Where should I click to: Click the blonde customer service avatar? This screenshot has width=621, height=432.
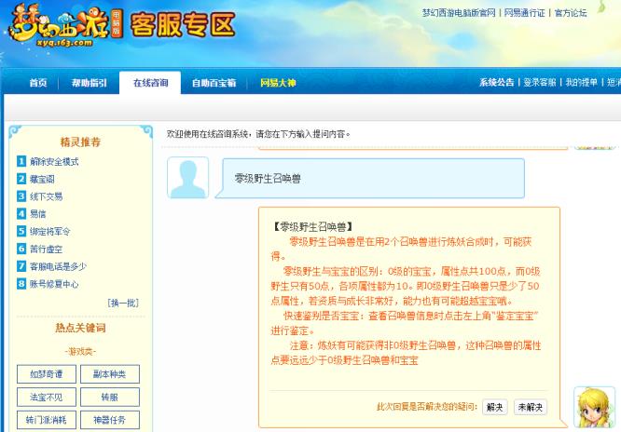tap(593, 406)
